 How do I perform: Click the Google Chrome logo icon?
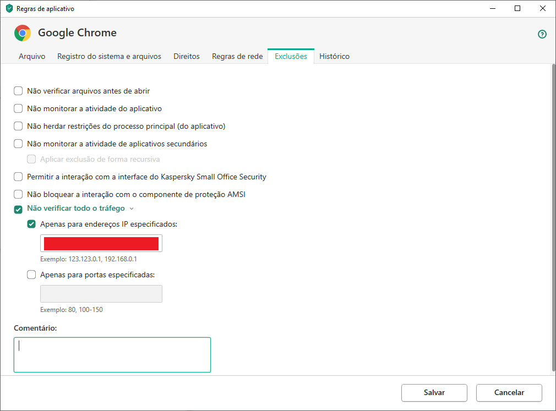pos(23,33)
